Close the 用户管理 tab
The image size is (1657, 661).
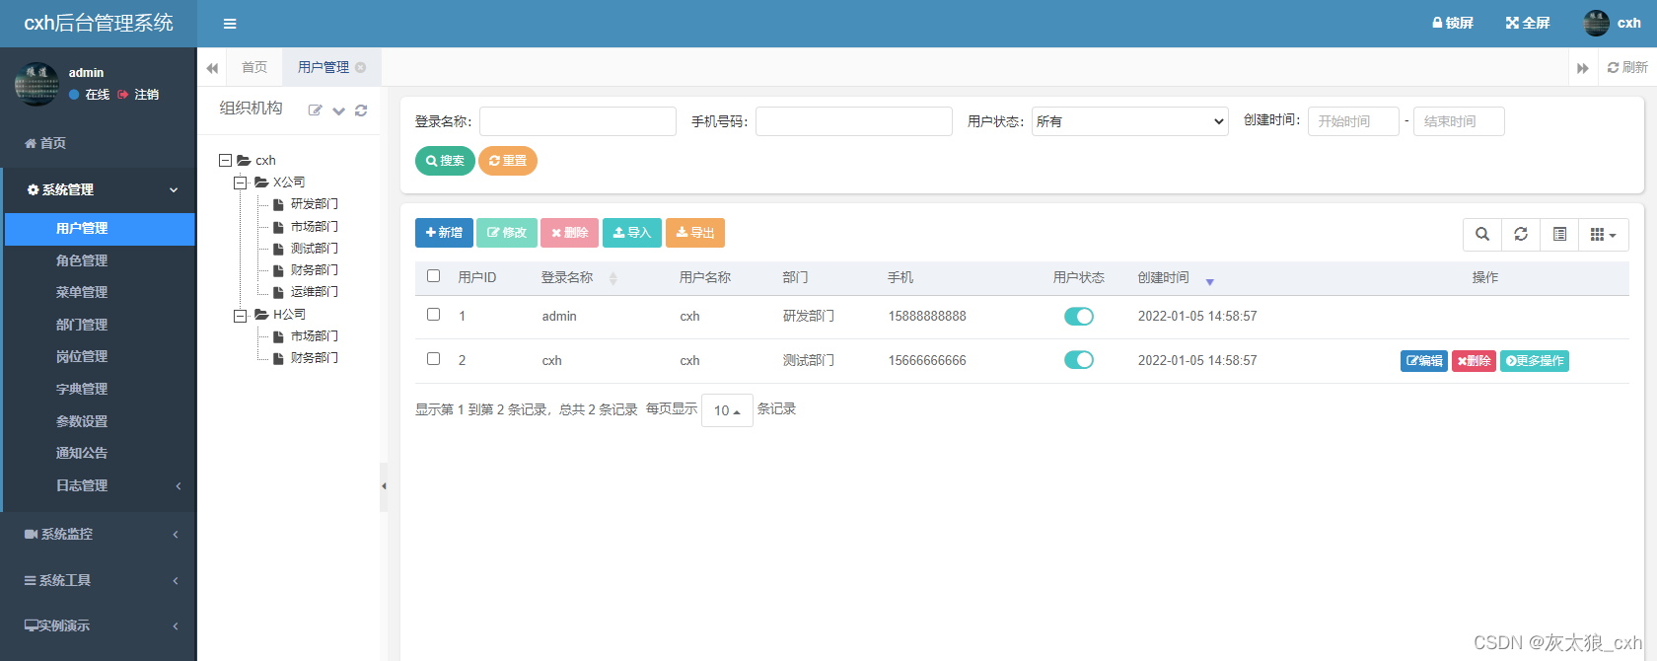coord(361,67)
